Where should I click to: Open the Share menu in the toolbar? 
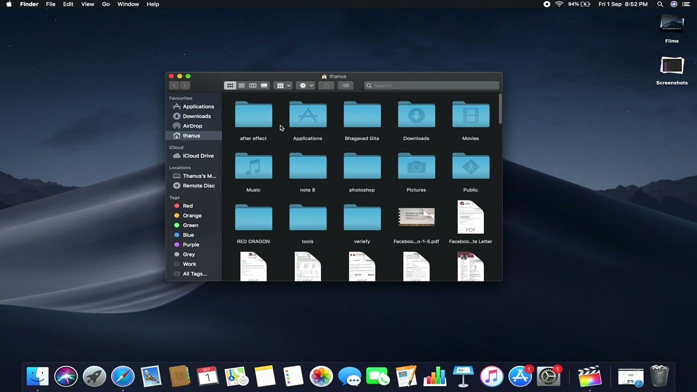[326, 85]
